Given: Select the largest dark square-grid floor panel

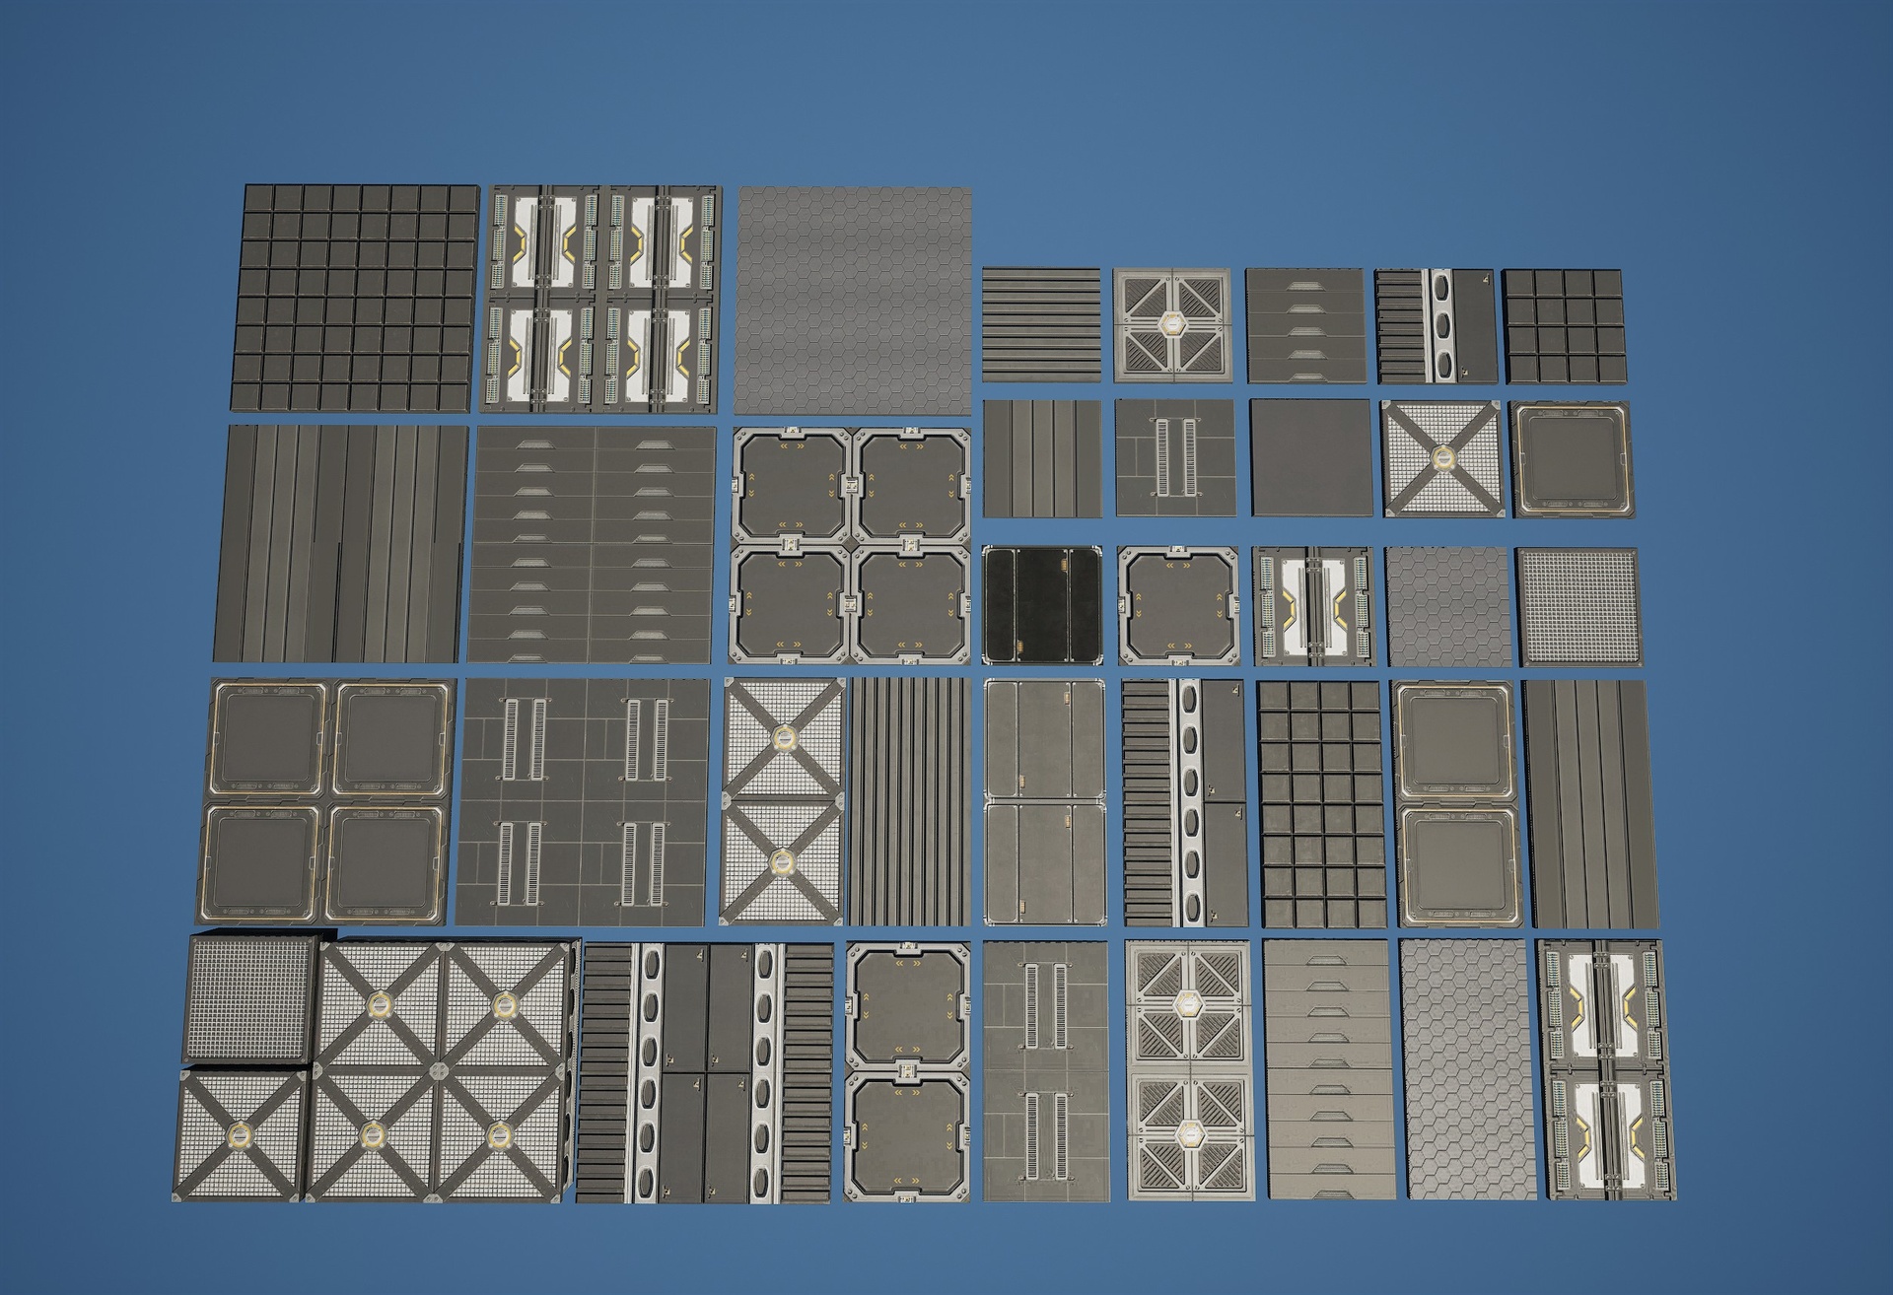Looking at the screenshot, I should [356, 297].
